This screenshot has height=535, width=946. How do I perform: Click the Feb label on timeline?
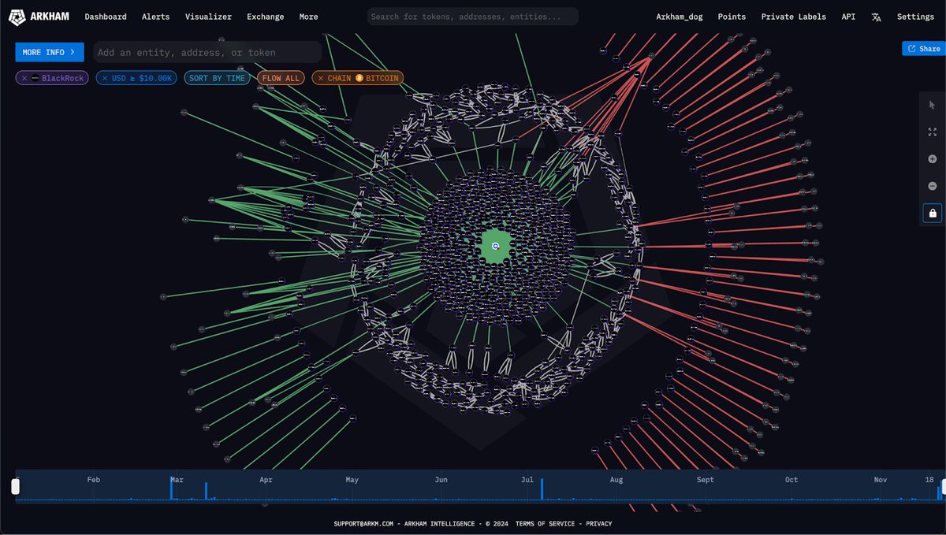coord(93,479)
